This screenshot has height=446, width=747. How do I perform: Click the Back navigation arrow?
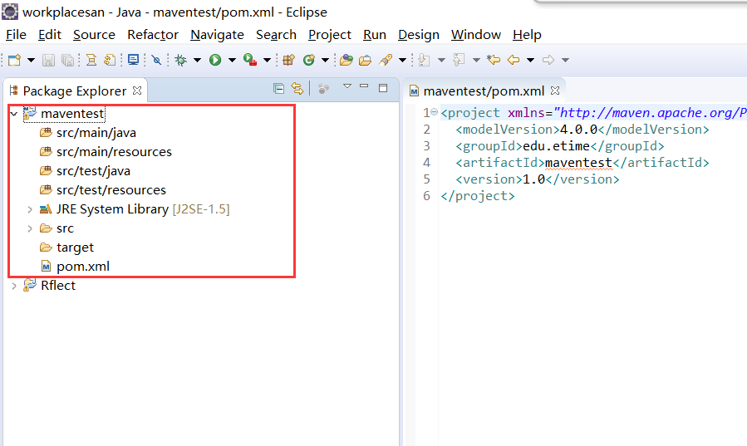pyautogui.click(x=513, y=60)
